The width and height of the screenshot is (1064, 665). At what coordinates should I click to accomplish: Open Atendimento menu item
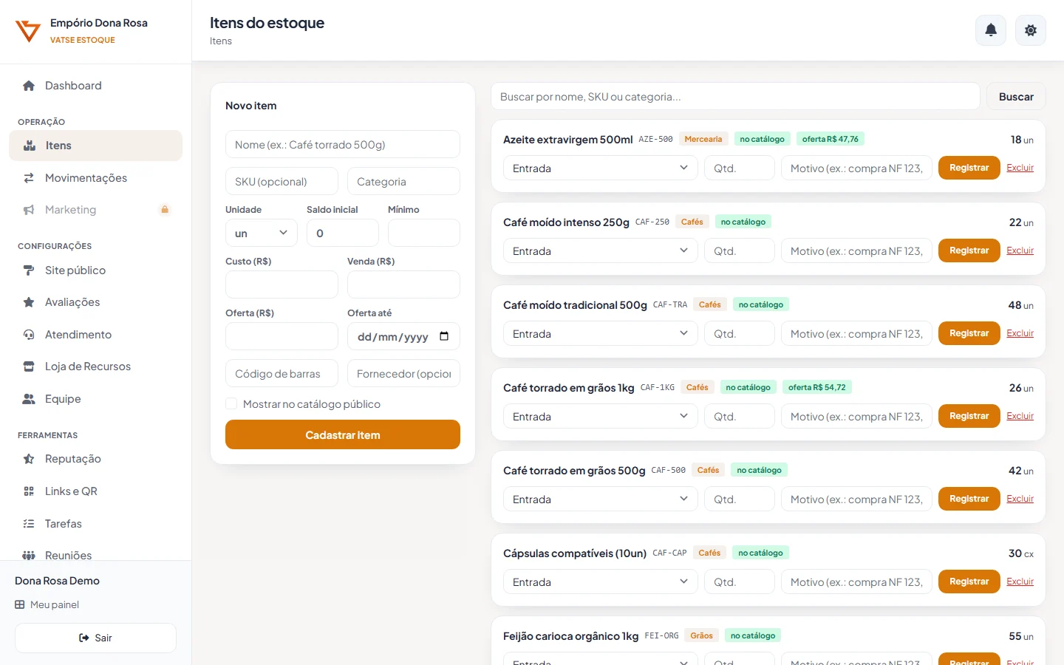tap(95, 335)
